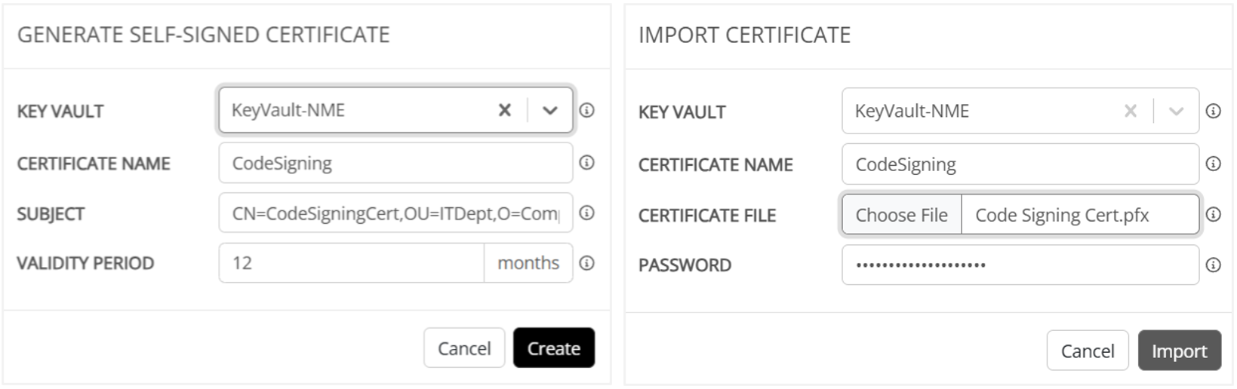Click info icon beside Key Vault in Generate panel
This screenshot has height=389, width=1237.
586,111
